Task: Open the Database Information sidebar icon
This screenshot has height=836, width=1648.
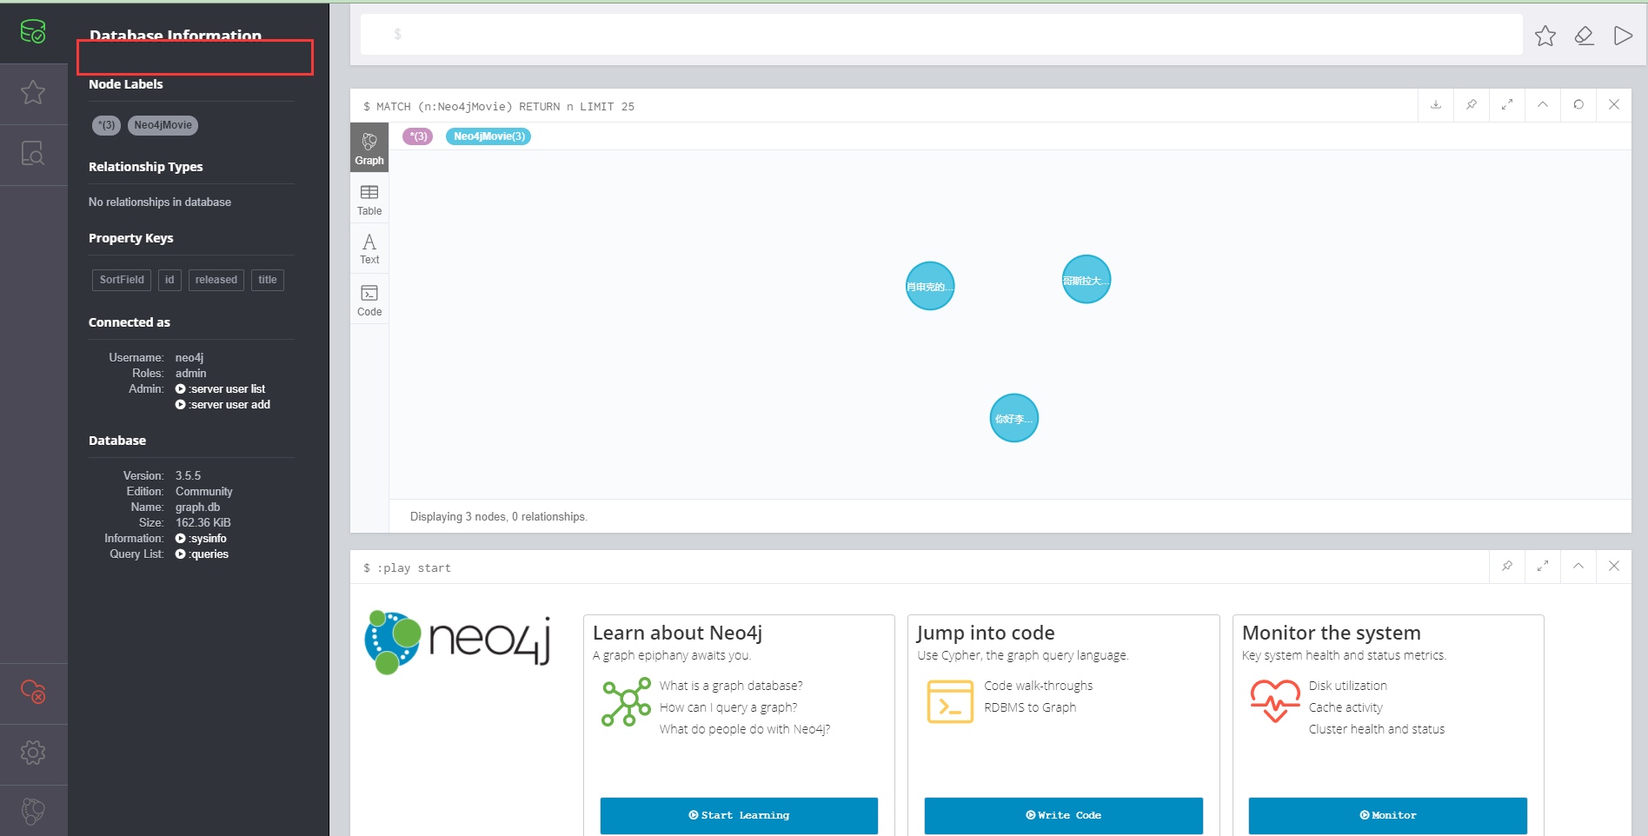Action: coord(34,31)
